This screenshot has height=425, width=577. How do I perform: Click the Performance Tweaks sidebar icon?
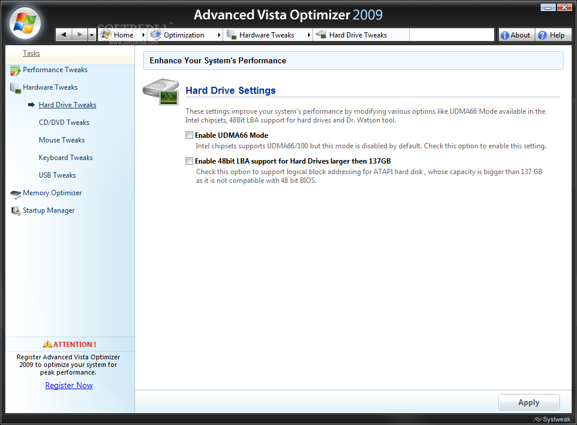tap(15, 70)
